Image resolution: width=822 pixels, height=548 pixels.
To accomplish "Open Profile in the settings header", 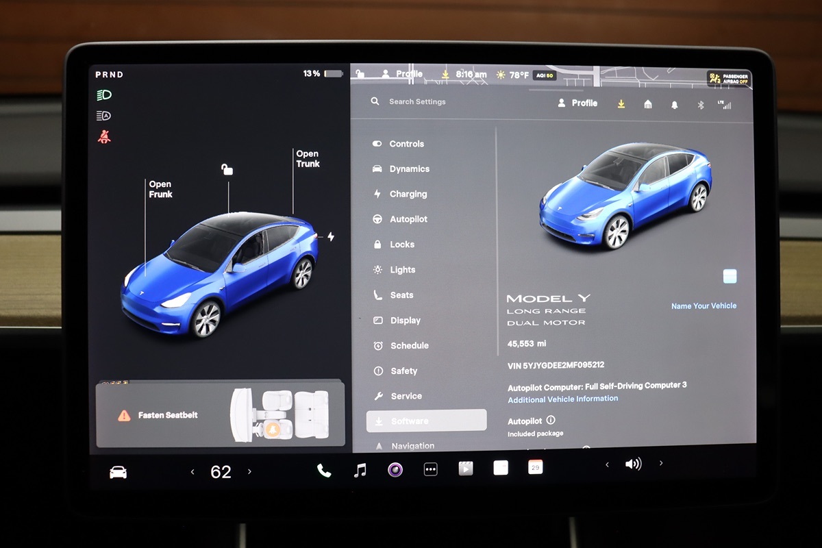I will tap(577, 103).
